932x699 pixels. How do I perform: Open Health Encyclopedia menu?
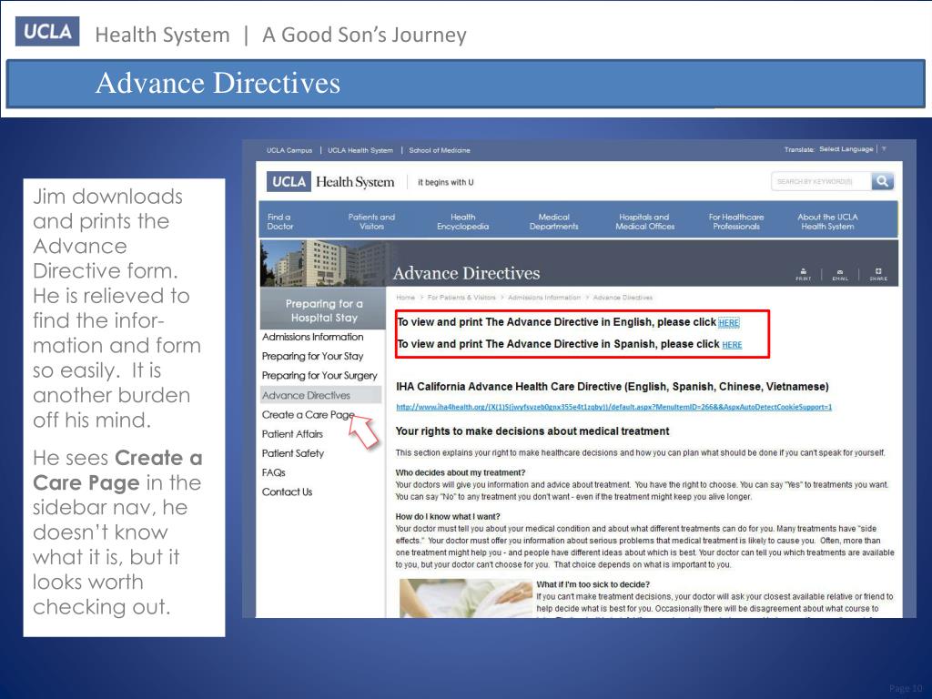click(x=462, y=222)
